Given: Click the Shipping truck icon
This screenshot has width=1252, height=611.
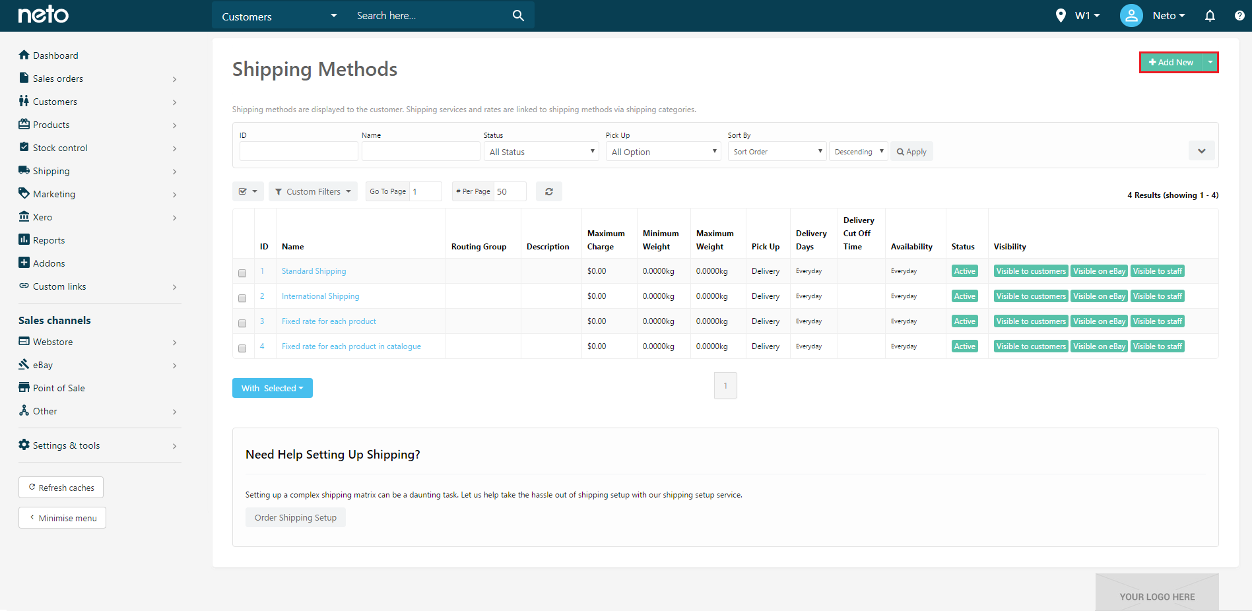Looking at the screenshot, I should [x=24, y=170].
